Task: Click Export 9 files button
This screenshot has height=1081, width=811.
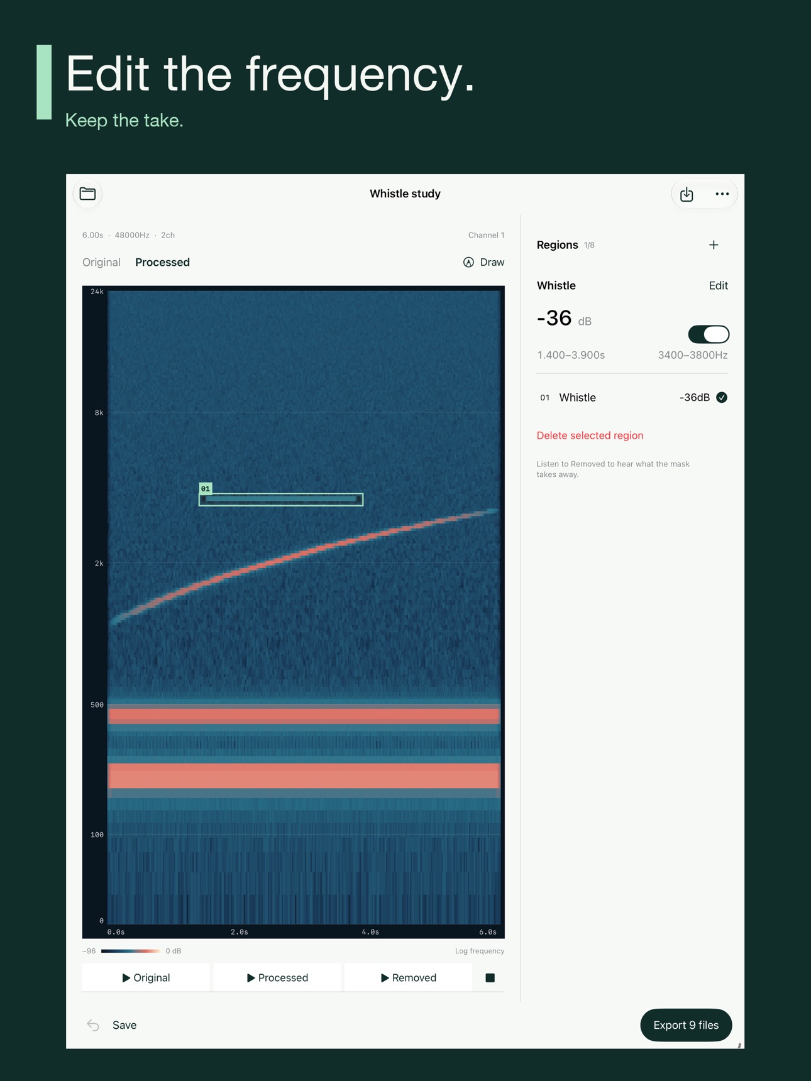Action: click(686, 1025)
